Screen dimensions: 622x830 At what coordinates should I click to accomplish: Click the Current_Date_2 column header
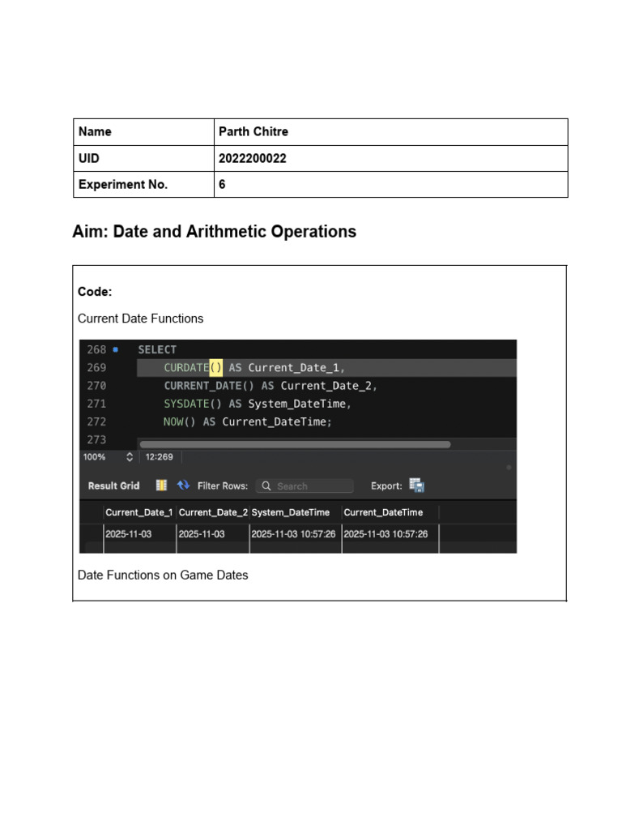point(213,512)
